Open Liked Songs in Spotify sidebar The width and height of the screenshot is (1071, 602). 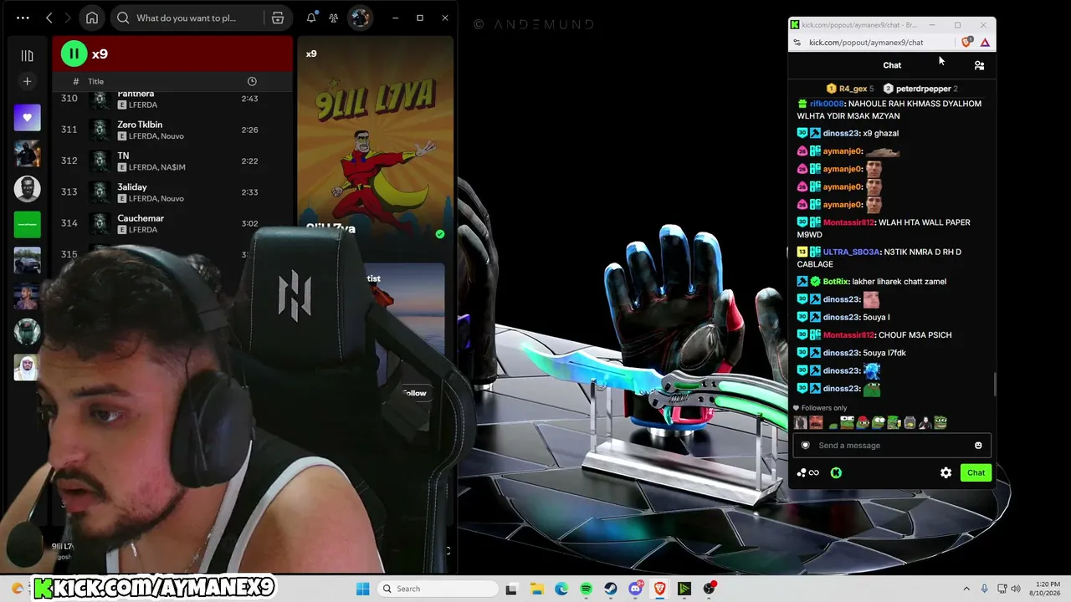27,118
